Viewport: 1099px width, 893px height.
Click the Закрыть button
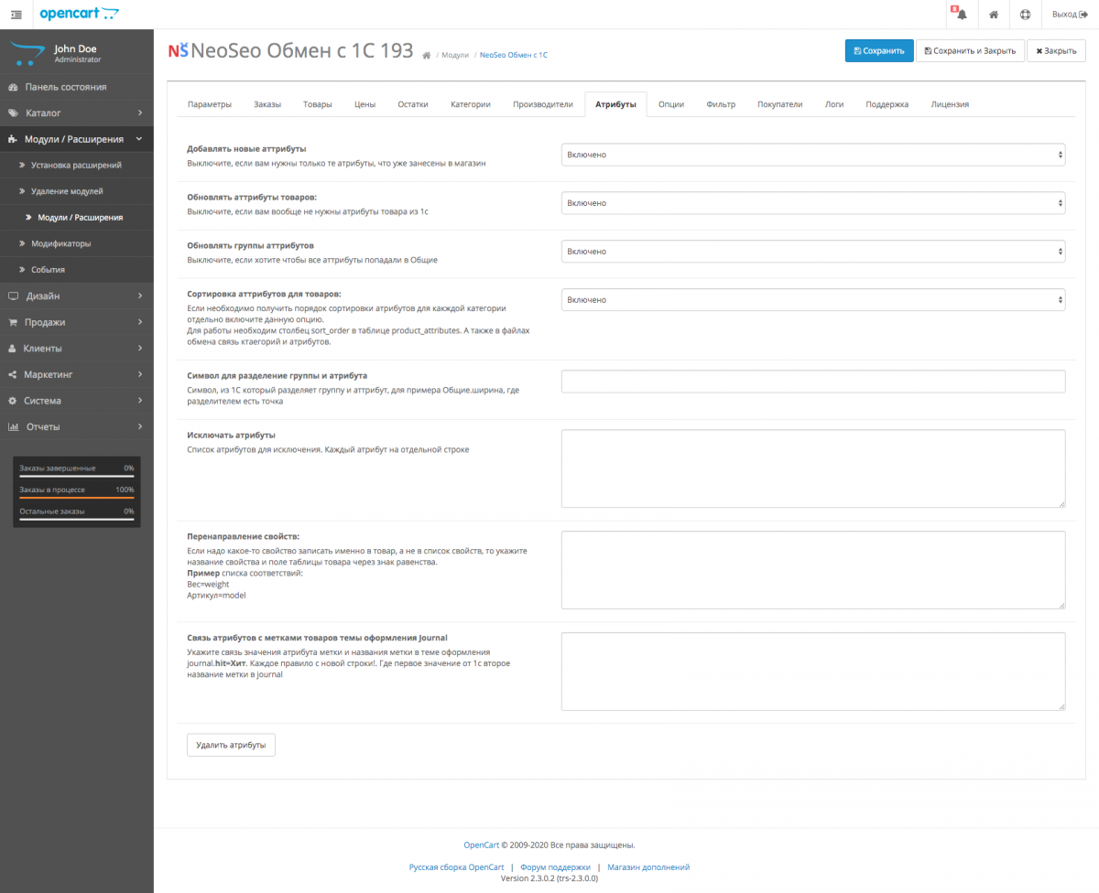coord(1056,51)
